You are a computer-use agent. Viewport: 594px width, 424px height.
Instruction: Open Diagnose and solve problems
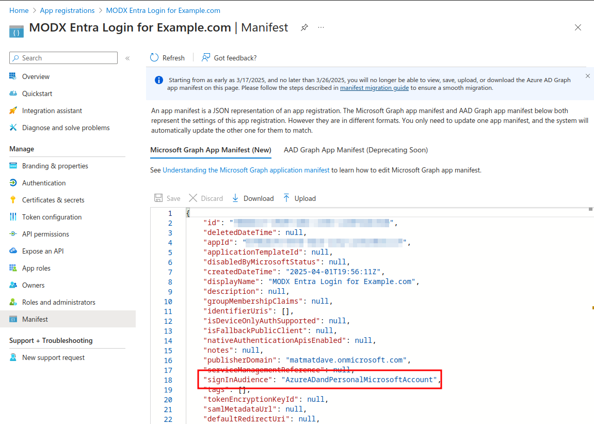coord(66,128)
